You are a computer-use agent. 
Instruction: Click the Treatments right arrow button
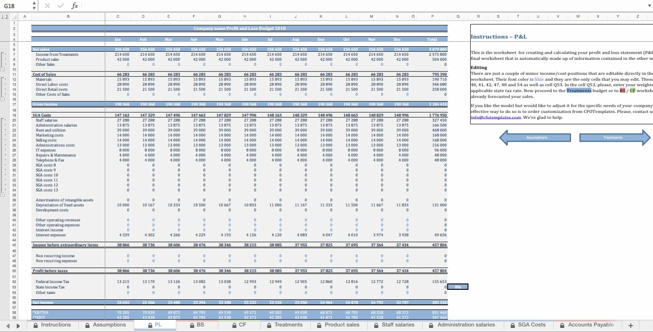[x=615, y=137]
